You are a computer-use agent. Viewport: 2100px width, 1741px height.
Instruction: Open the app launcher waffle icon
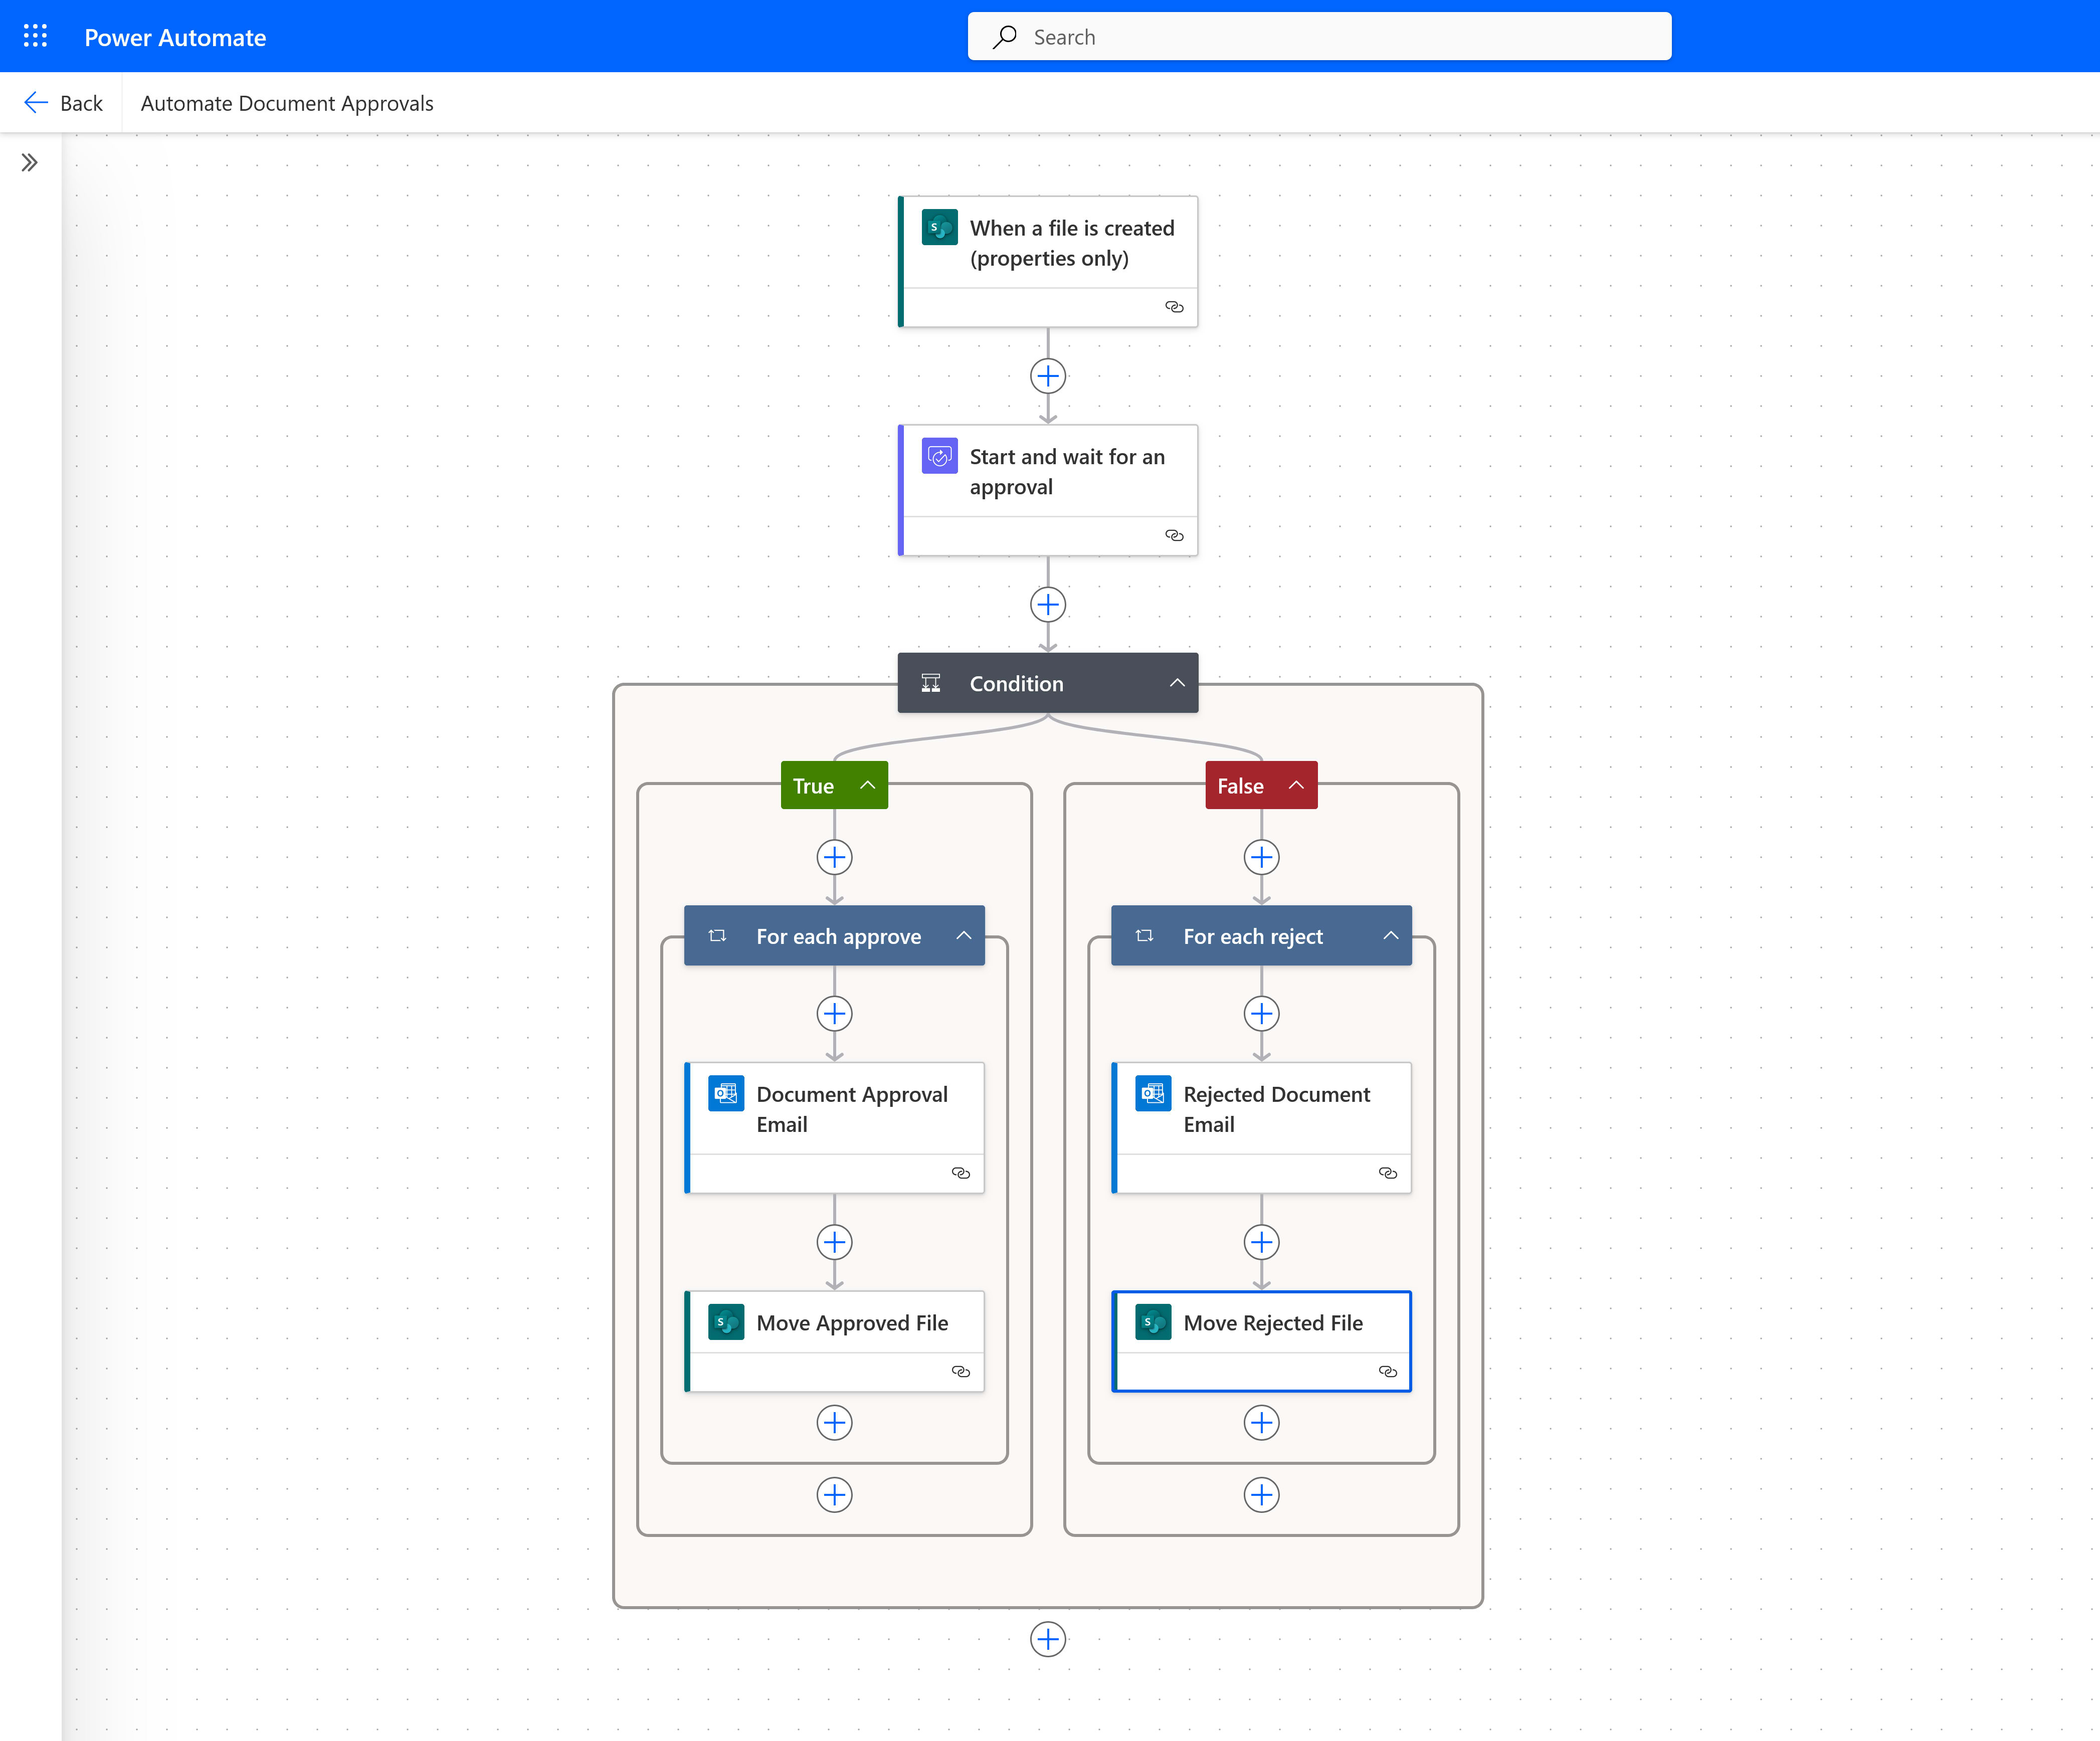(35, 36)
